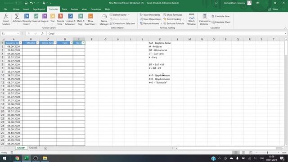Image resolution: width=288 pixels, height=162 pixels.
Task: Click the Share button
Action: [273, 9]
